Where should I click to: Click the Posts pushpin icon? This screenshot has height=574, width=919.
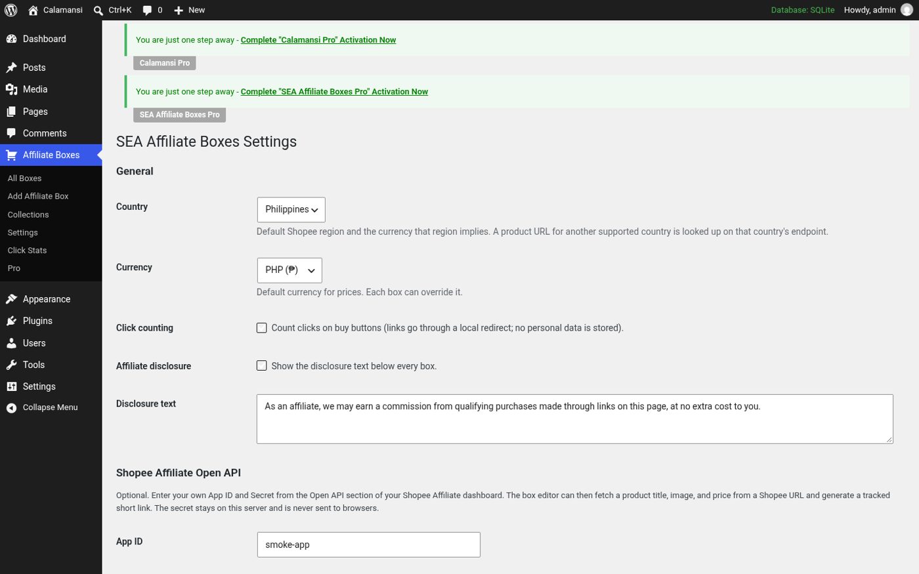click(11, 68)
